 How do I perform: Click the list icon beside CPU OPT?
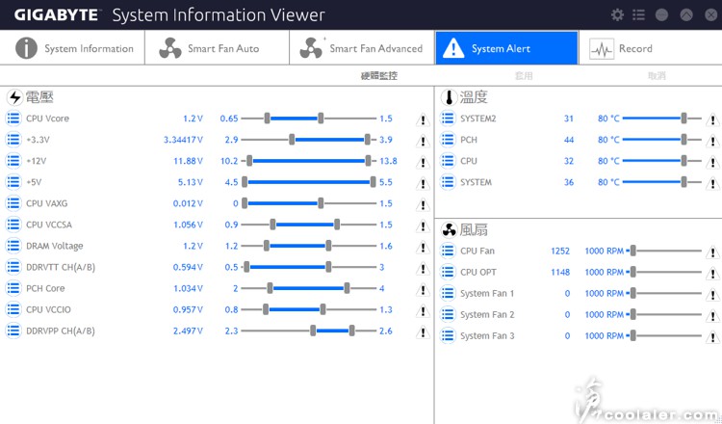448,272
